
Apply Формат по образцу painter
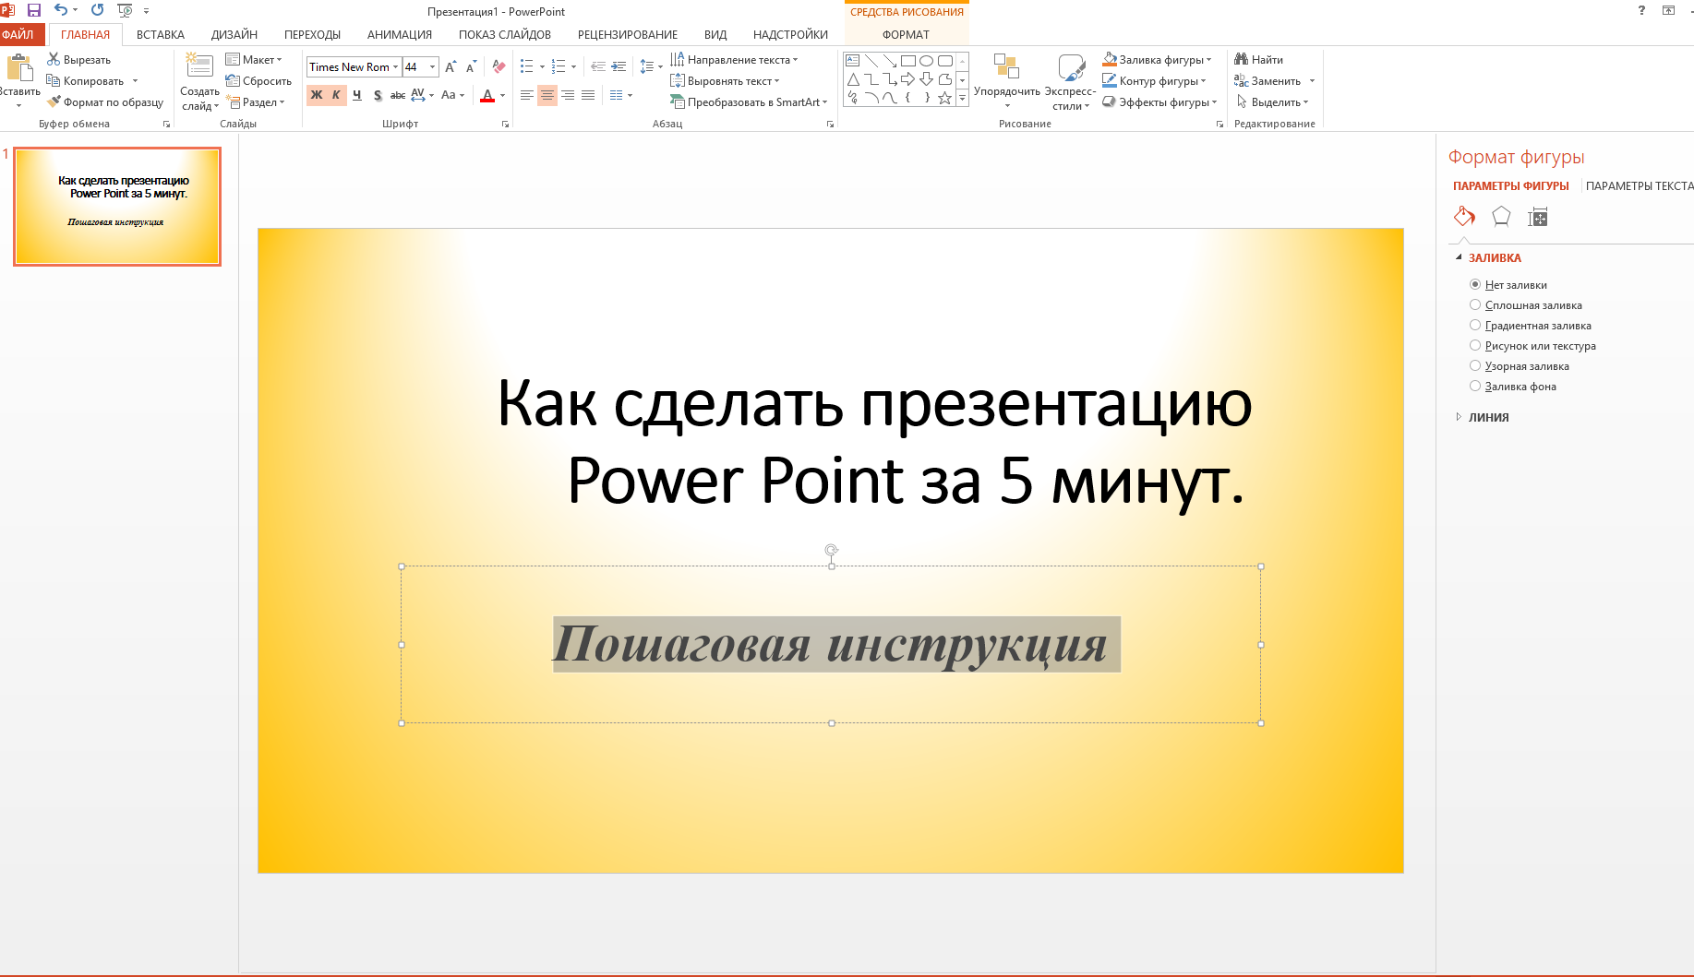coord(105,102)
